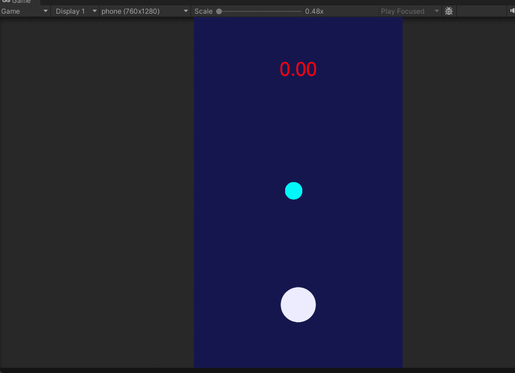
Task: Click the Scale label
Action: [x=203, y=11]
